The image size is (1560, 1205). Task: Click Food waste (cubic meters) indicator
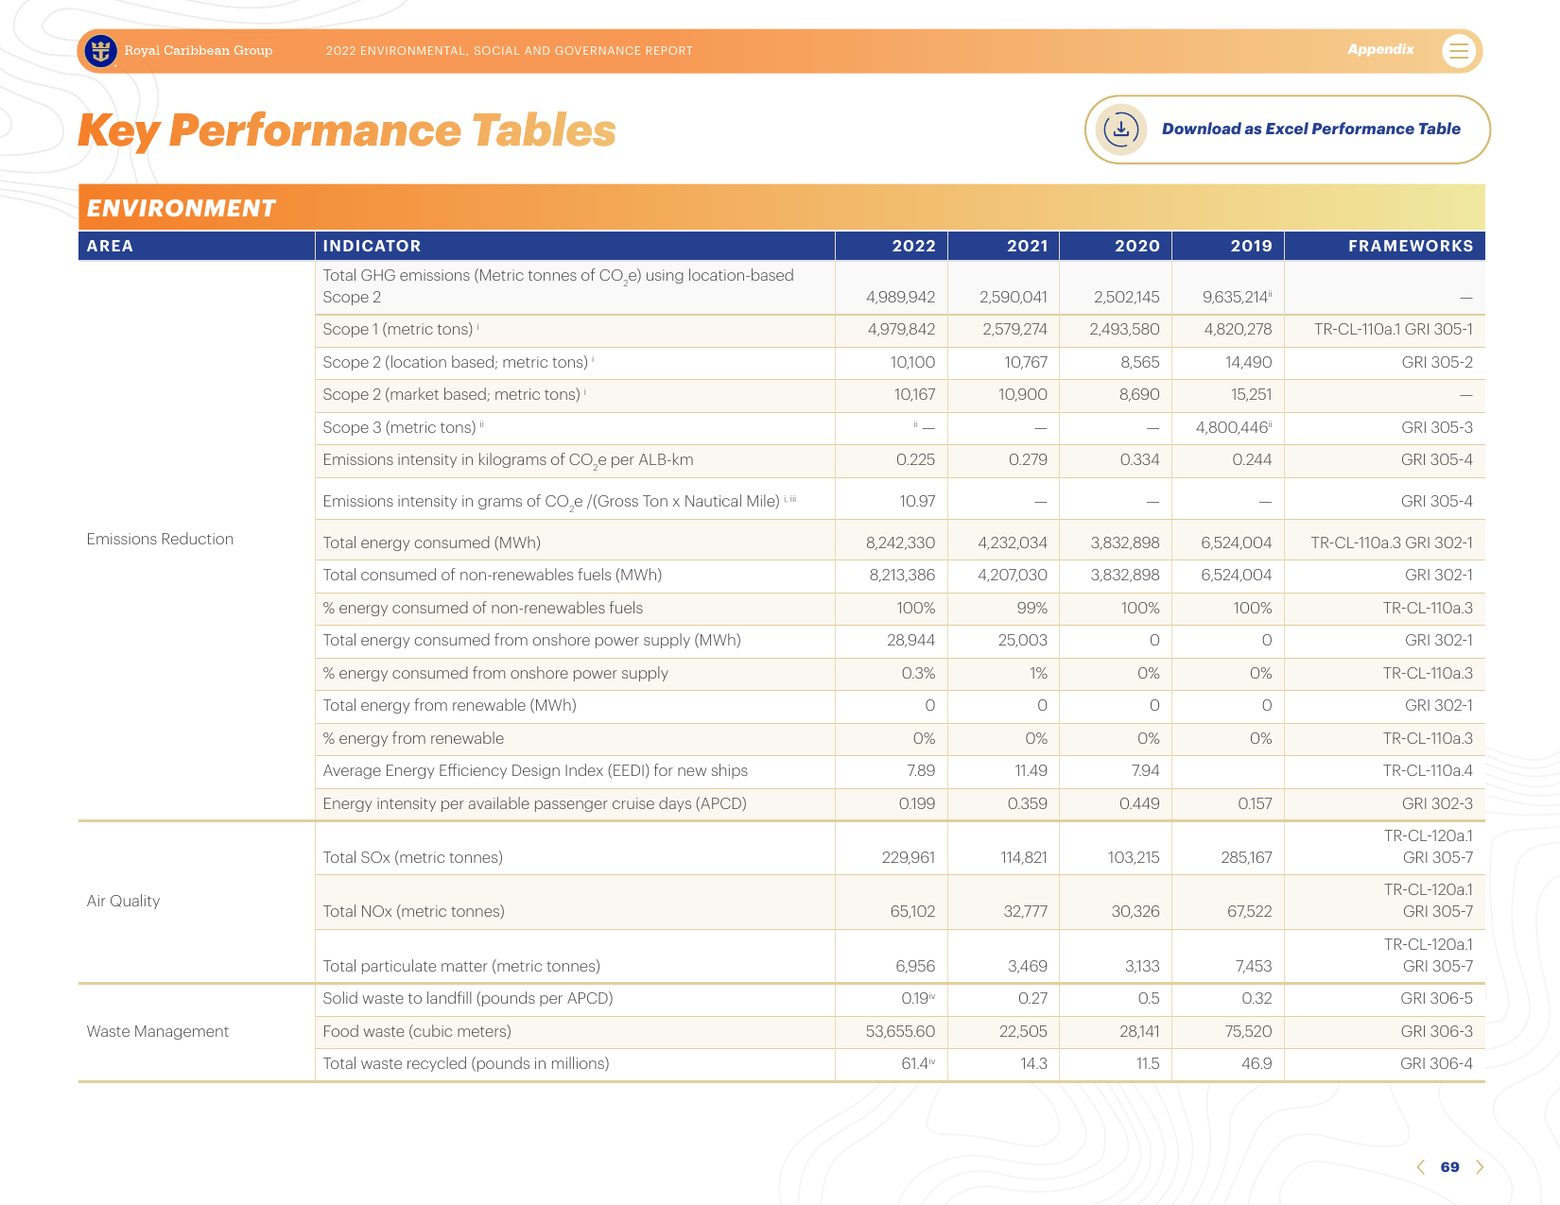pos(417,1031)
